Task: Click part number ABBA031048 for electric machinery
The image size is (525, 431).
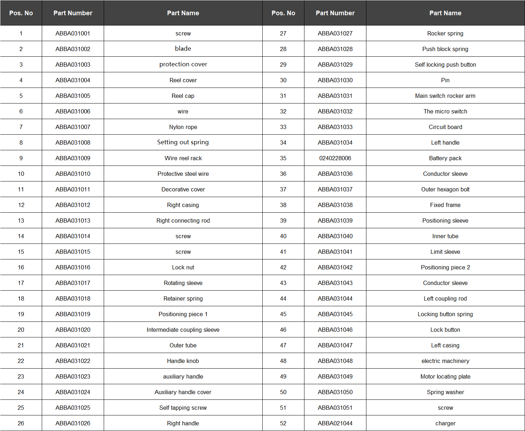Action: tap(335, 361)
